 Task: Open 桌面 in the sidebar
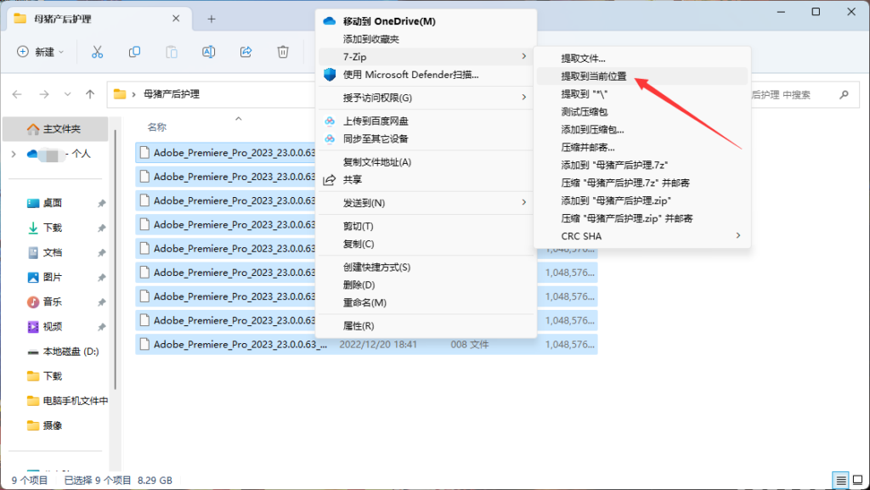coord(53,204)
